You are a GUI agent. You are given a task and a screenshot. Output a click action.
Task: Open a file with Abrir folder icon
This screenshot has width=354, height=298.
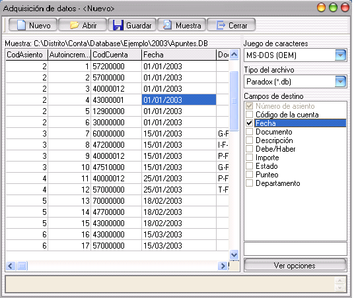[x=74, y=25]
